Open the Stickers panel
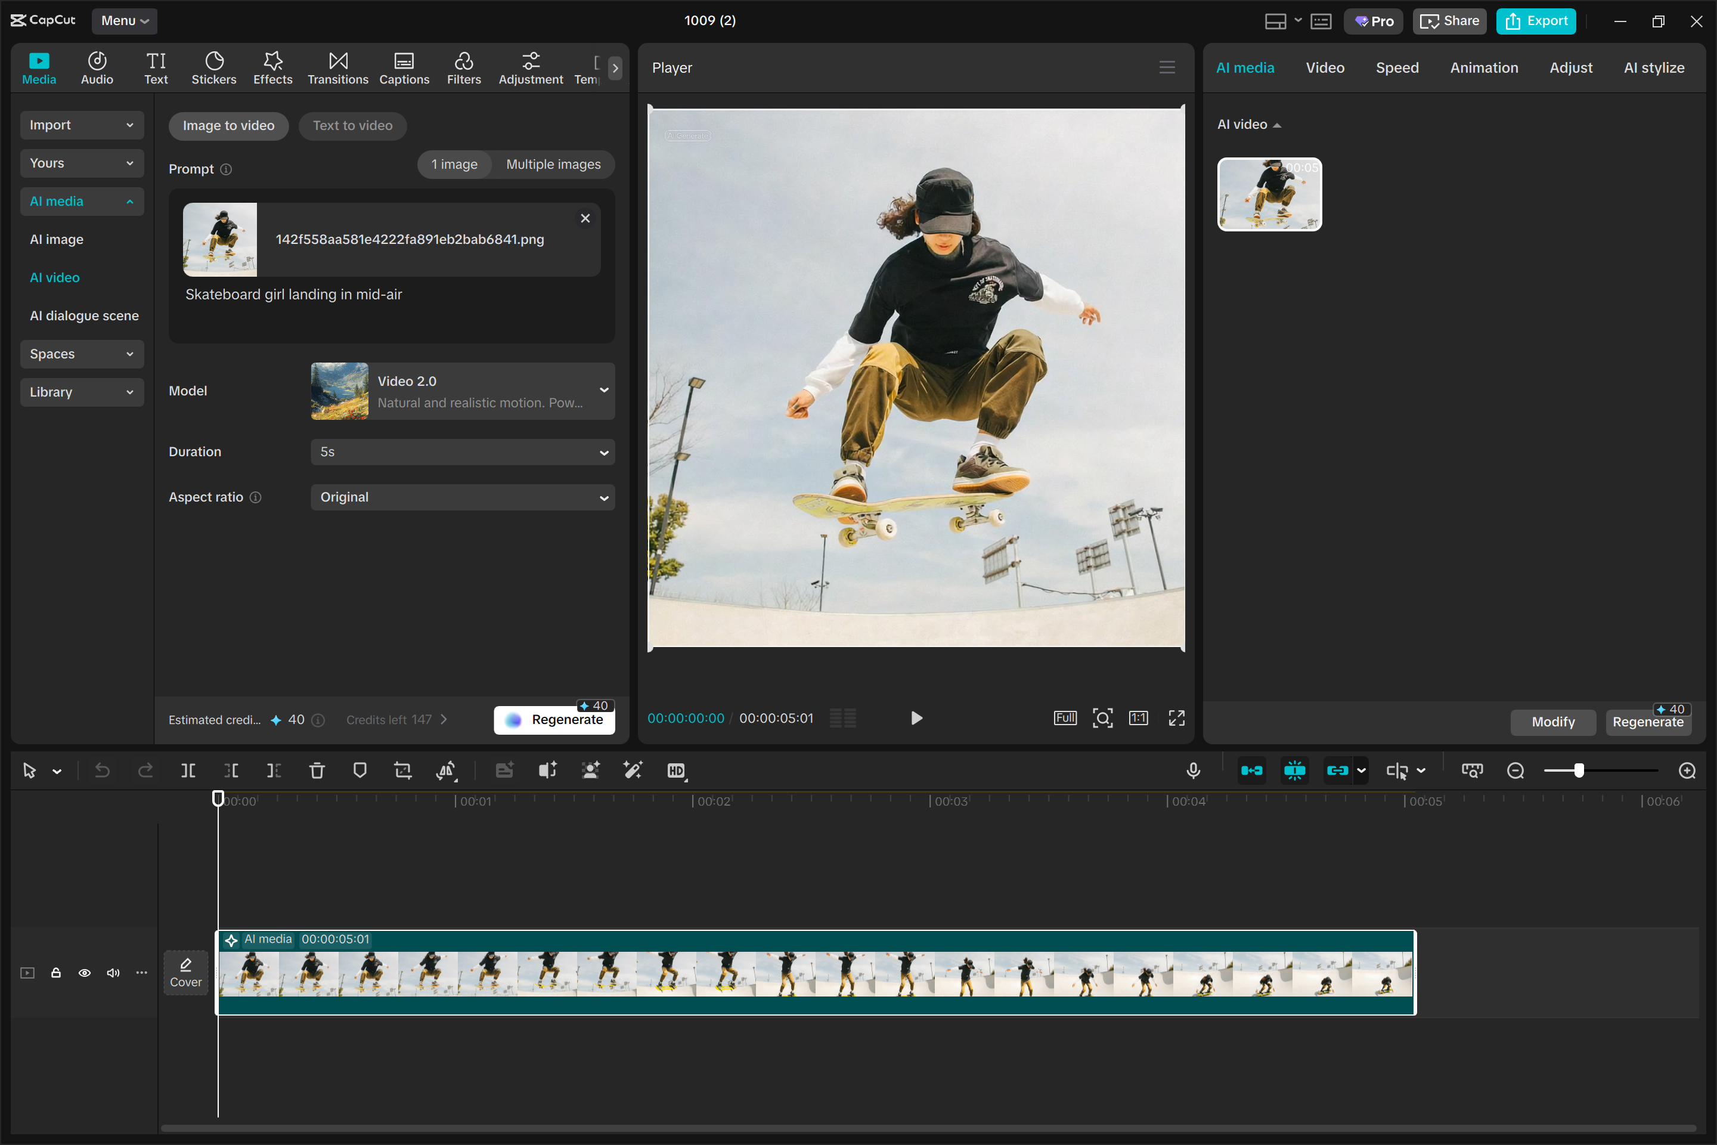Screen dimensions: 1717x1145 [213, 68]
